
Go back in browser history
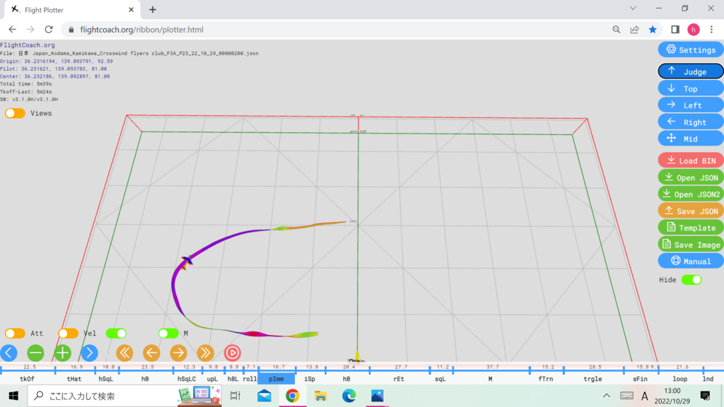(13, 30)
